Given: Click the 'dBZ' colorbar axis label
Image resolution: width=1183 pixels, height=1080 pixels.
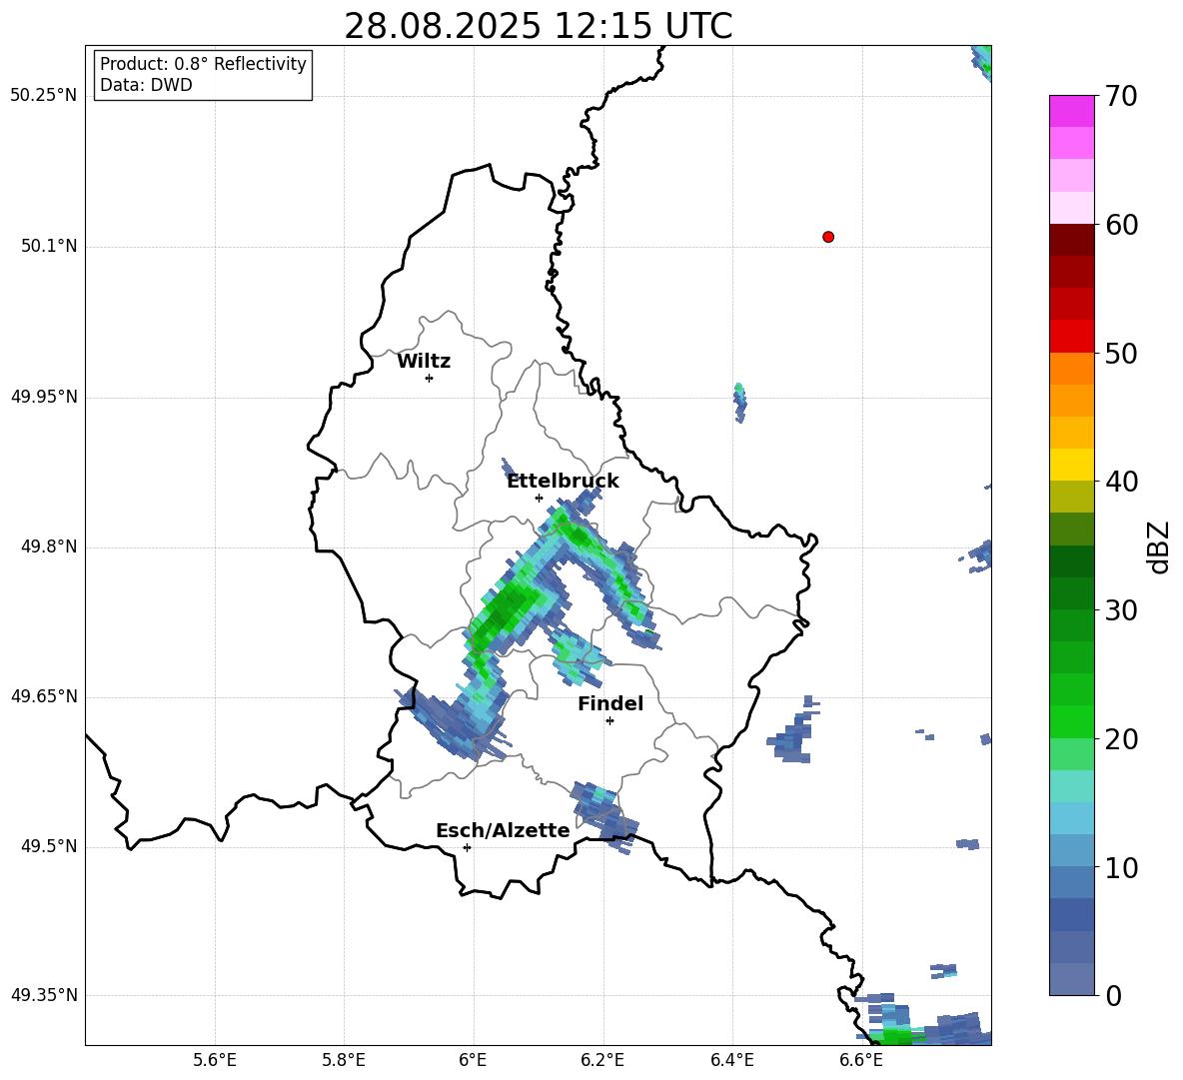Looking at the screenshot, I should pos(1158,546).
